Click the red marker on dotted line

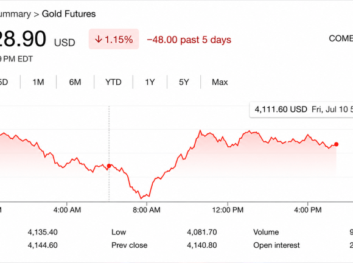[x=109, y=166]
